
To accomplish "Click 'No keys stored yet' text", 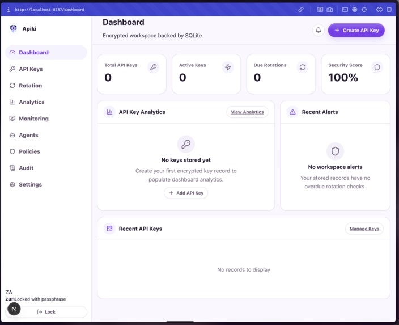I will [x=186, y=160].
